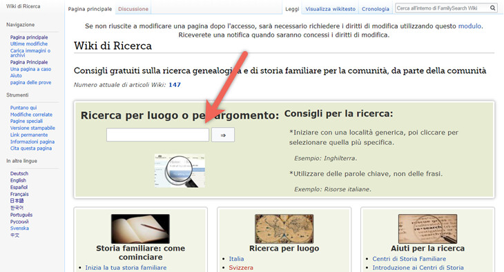Image resolution: width=504 pixels, height=272 pixels.
Task: Switch language to Русский
Action: 19,222
